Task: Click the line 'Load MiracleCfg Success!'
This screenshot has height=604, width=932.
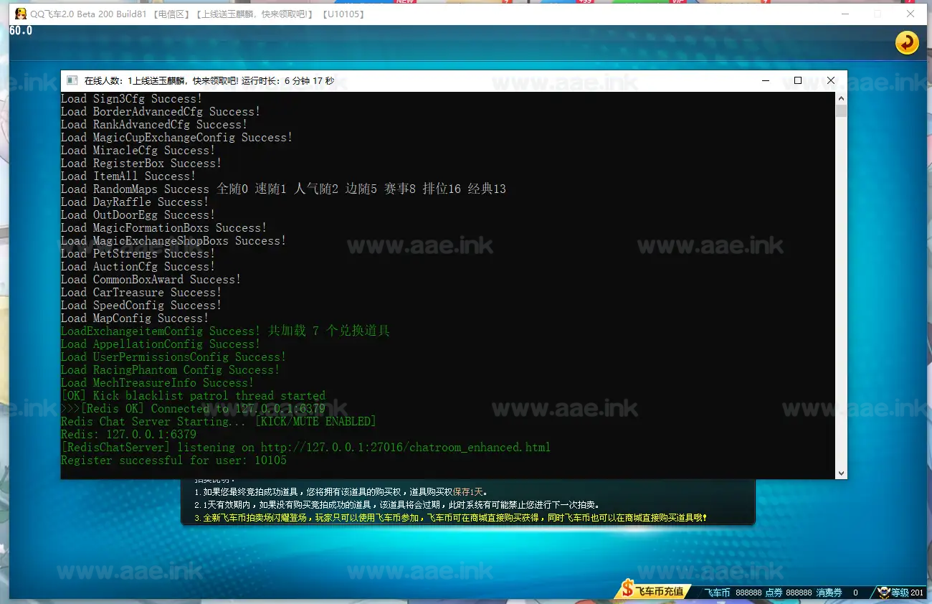Action: click(138, 151)
